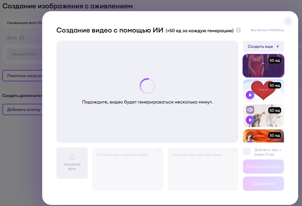Click the video idea description field
This screenshot has width=302, height=206.
click(128, 169)
